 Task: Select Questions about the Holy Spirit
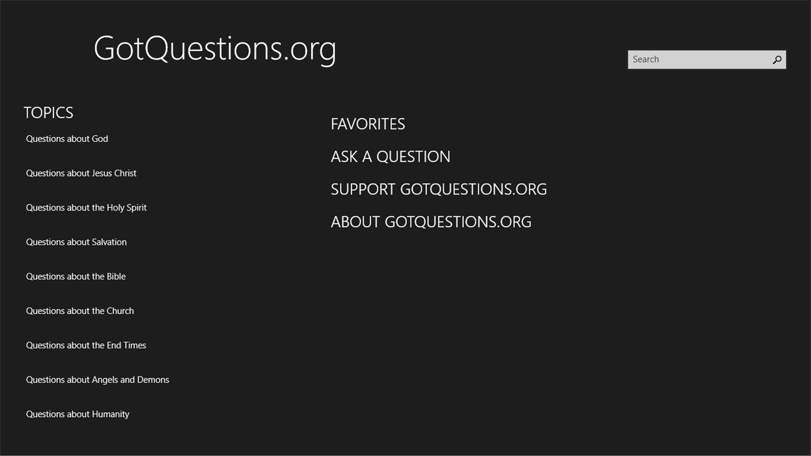(86, 208)
